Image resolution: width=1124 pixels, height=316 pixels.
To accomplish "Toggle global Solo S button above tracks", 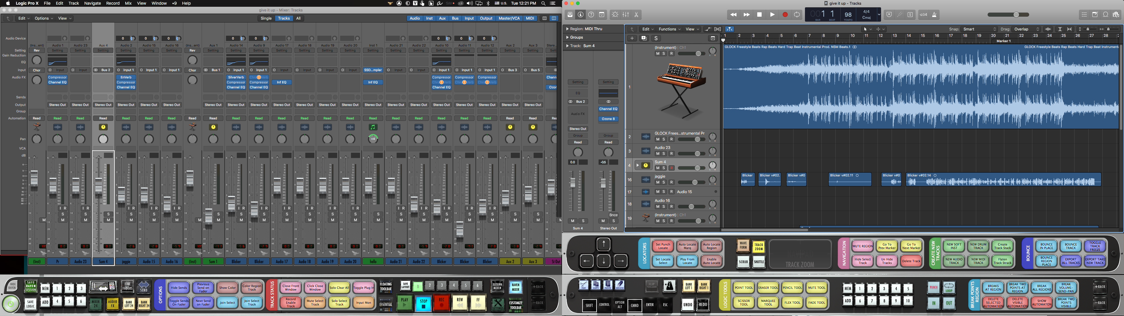I will point(656,38).
